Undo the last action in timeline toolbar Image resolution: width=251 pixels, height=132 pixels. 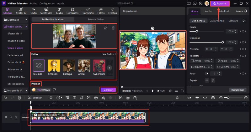(x=5, y=98)
